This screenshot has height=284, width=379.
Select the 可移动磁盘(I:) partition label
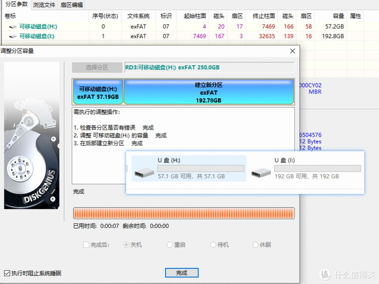37,36
